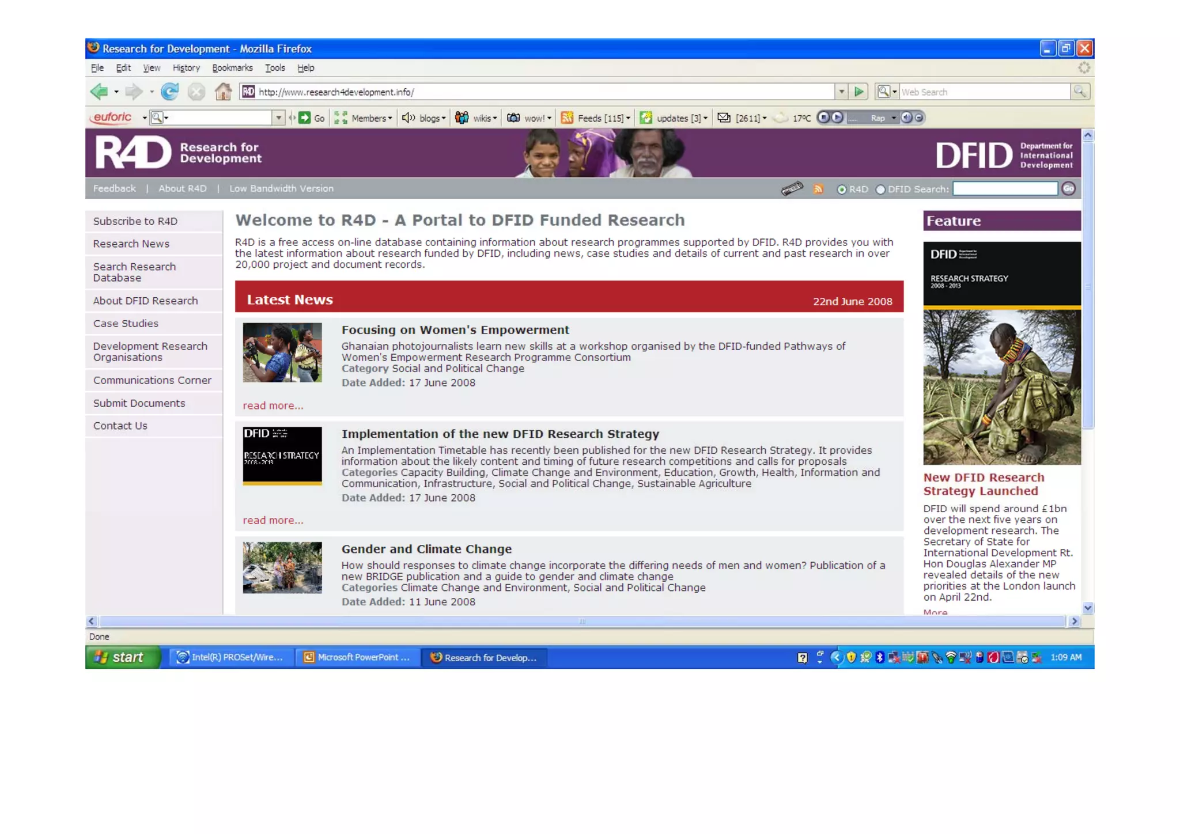
Task: Click the Stop loading icon
Action: [x=196, y=92]
